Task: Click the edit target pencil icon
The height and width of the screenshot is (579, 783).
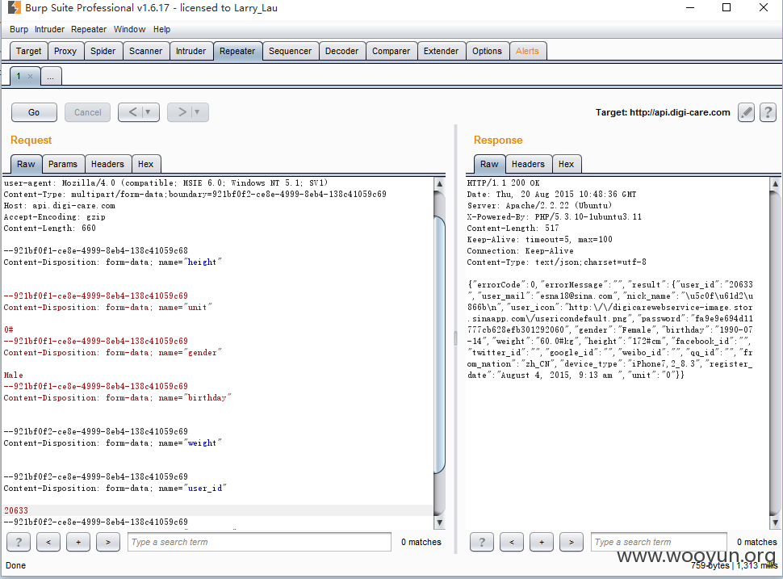Action: coord(746,112)
